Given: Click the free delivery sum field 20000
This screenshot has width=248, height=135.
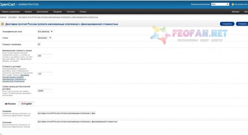Looking at the screenshot, I should click(x=44, y=91).
